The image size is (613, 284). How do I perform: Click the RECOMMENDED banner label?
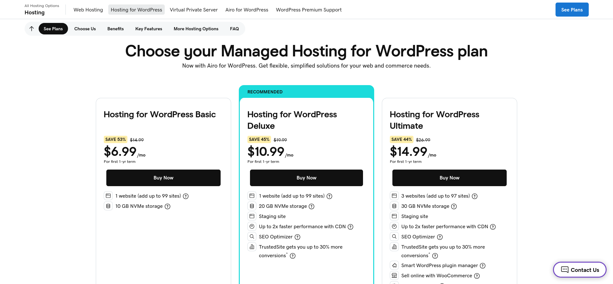coord(265,92)
